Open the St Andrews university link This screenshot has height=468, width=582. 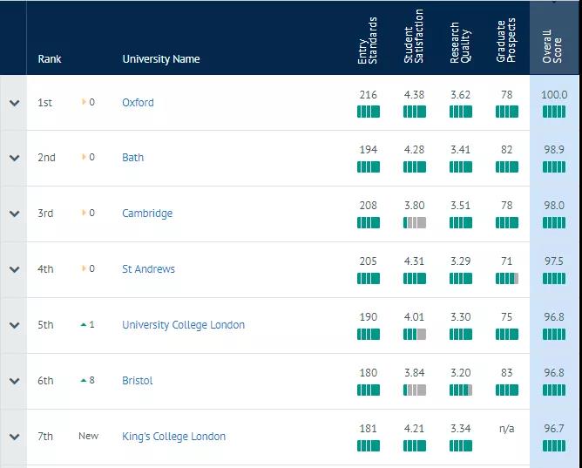(x=148, y=269)
